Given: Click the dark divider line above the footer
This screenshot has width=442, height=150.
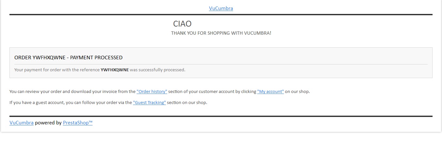Looking at the screenshot, I should (x=221, y=116).
